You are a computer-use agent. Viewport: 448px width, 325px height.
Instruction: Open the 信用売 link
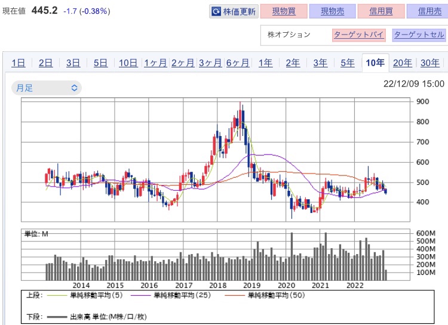pos(429,11)
